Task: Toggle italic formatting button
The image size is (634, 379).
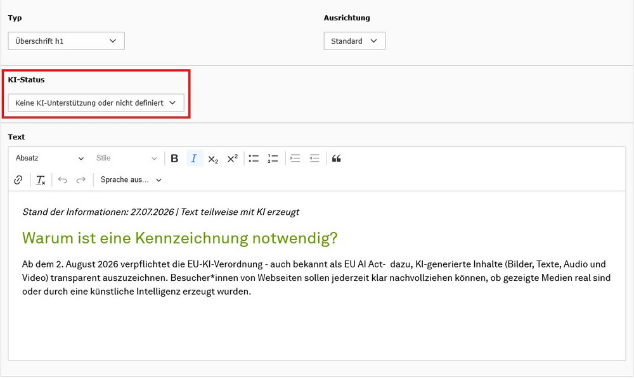Action: point(194,158)
